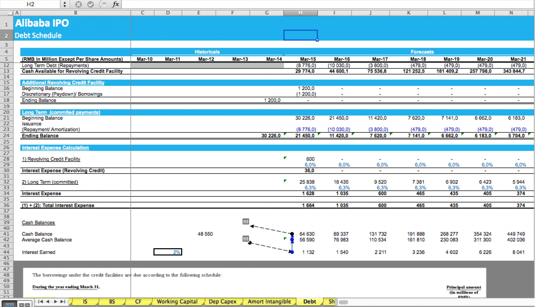The image size is (535, 307).
Task: Click Long Term (commited payments) heading
Action: 61,112
